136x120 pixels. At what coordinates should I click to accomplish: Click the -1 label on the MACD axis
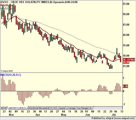click(124, 104)
